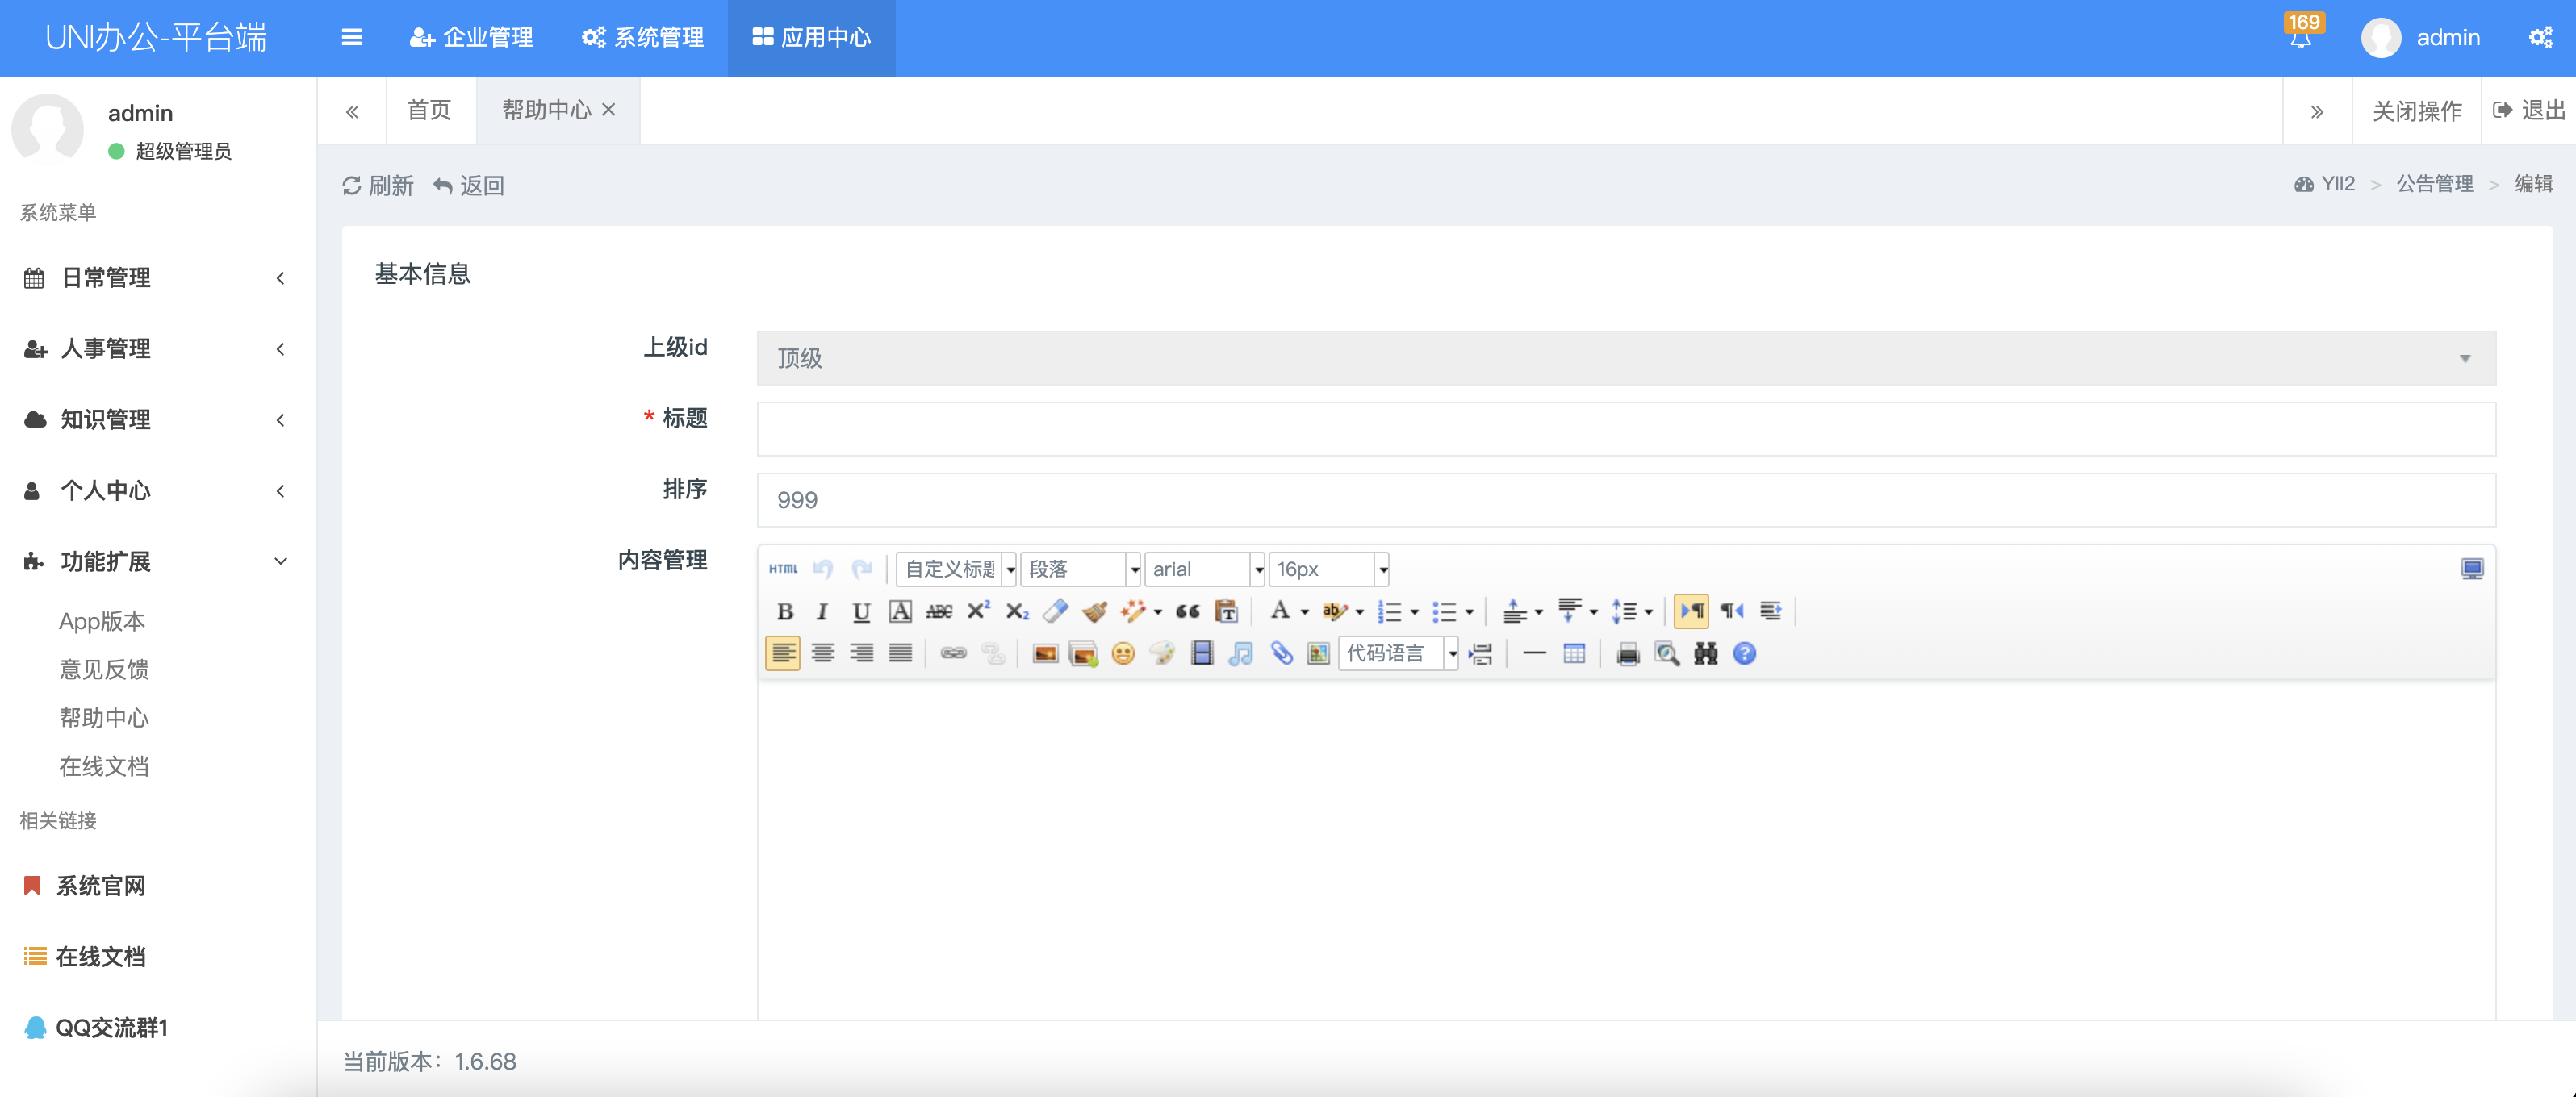The width and height of the screenshot is (2576, 1097).
Task: Insert emoticon using the smiley icon
Action: pos(1123,653)
